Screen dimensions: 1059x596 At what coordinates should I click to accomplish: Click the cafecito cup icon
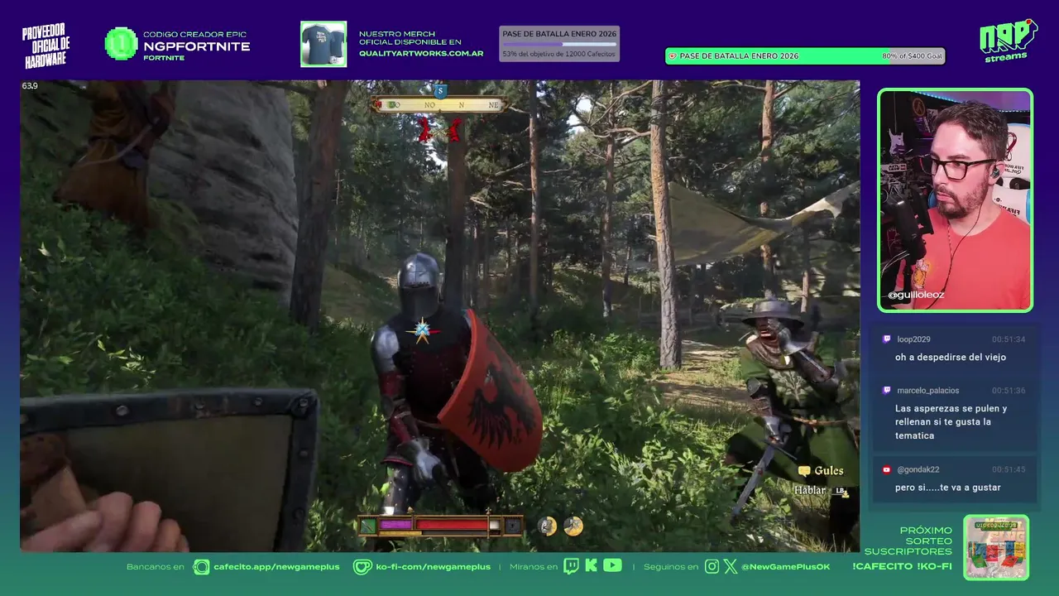point(201,567)
